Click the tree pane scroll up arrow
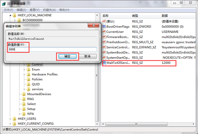198x134 pixels. coord(97,15)
